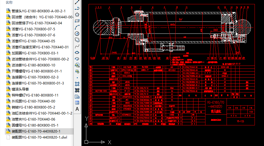Select the Polygon draw tool
This screenshot has width=264, height=146.
click(x=77, y=15)
